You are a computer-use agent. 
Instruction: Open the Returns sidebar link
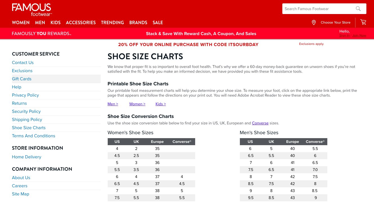19,103
